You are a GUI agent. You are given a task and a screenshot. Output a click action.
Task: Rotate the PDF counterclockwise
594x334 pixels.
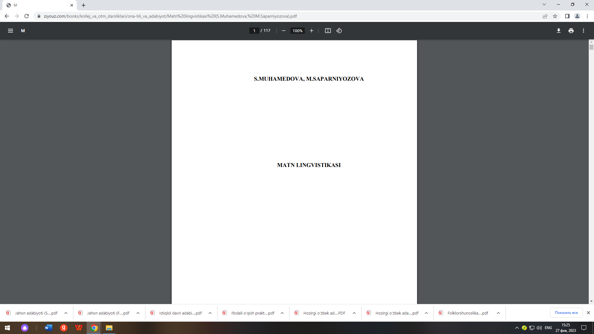click(339, 31)
